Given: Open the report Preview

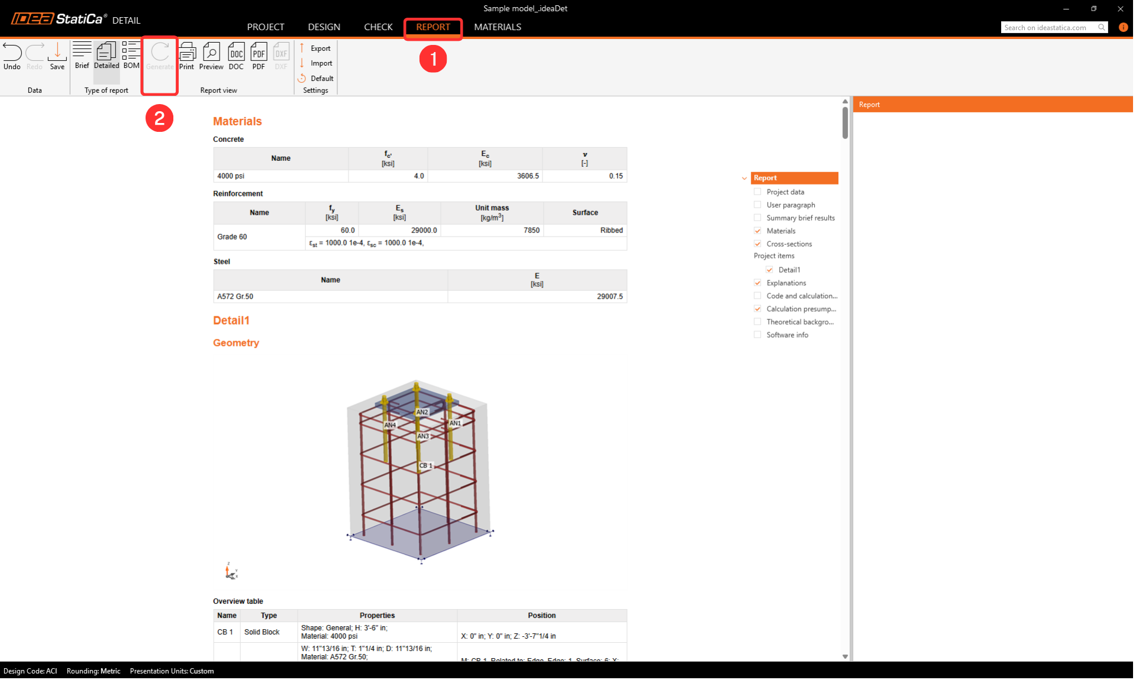Looking at the screenshot, I should [211, 53].
